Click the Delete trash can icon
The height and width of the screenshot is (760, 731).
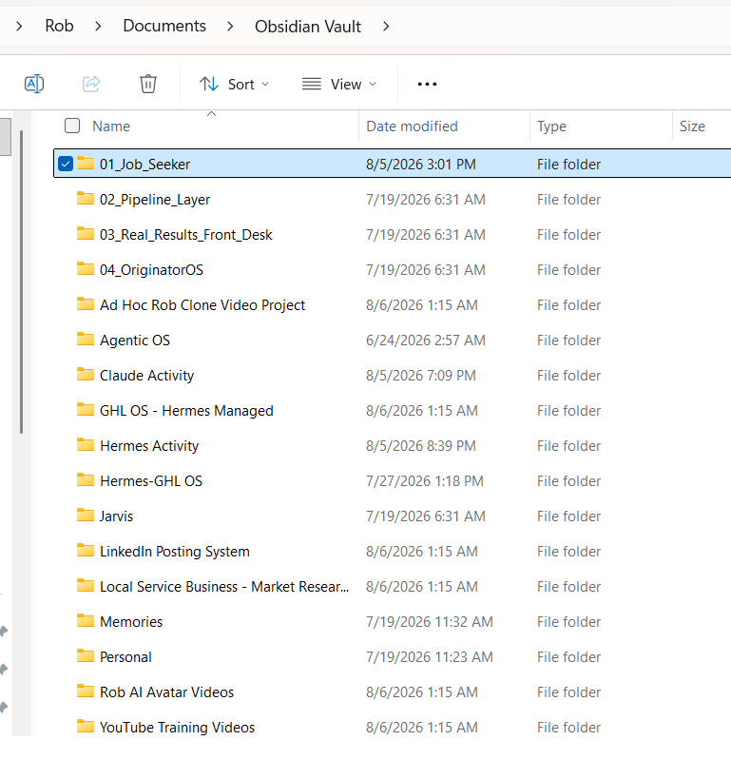148,84
